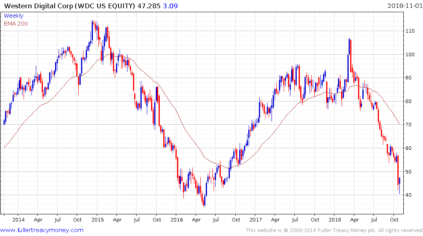Click the 70 price axis label
This screenshot has height=236, width=423.
tap(409, 125)
